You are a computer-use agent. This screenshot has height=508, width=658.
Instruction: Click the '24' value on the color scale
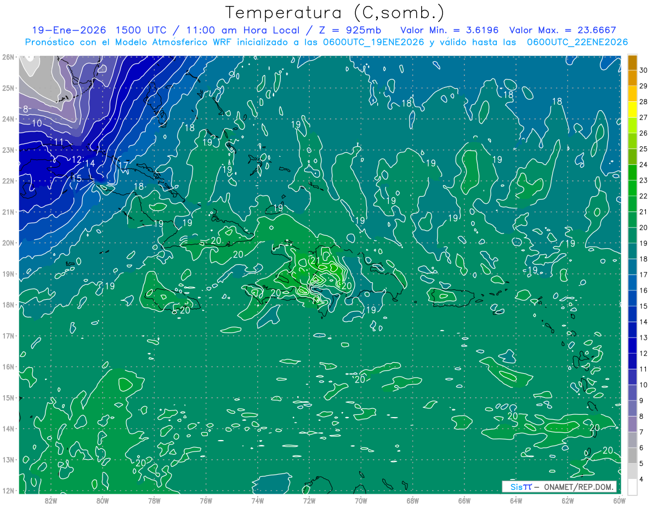point(644,164)
